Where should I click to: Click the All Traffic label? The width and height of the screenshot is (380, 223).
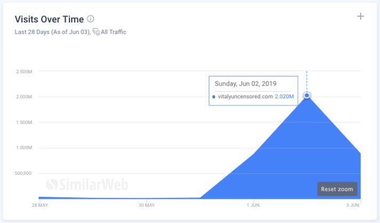coord(114,32)
